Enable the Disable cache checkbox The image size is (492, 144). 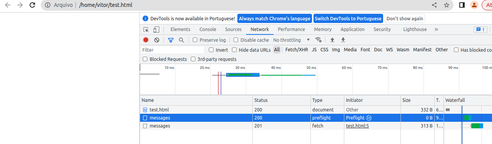[x=236, y=40]
